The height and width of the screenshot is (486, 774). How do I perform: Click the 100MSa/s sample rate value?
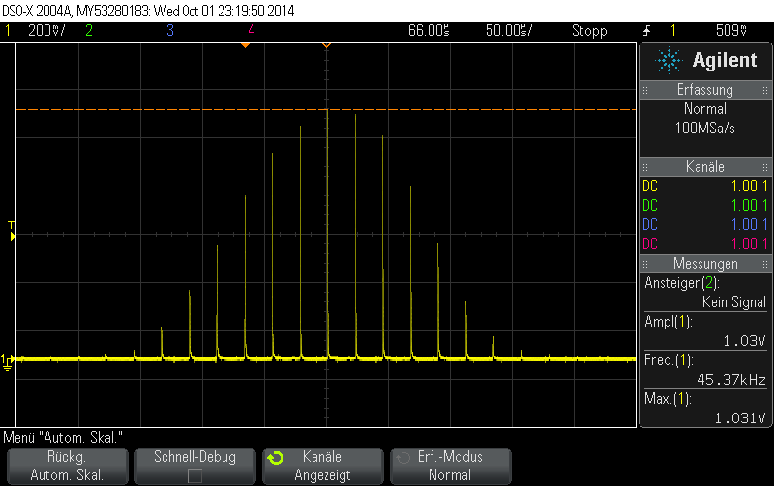tap(705, 129)
